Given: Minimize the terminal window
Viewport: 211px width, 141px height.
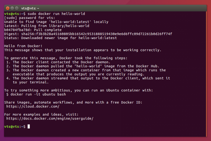Looking at the screenshot, I should tap(12, 8).
